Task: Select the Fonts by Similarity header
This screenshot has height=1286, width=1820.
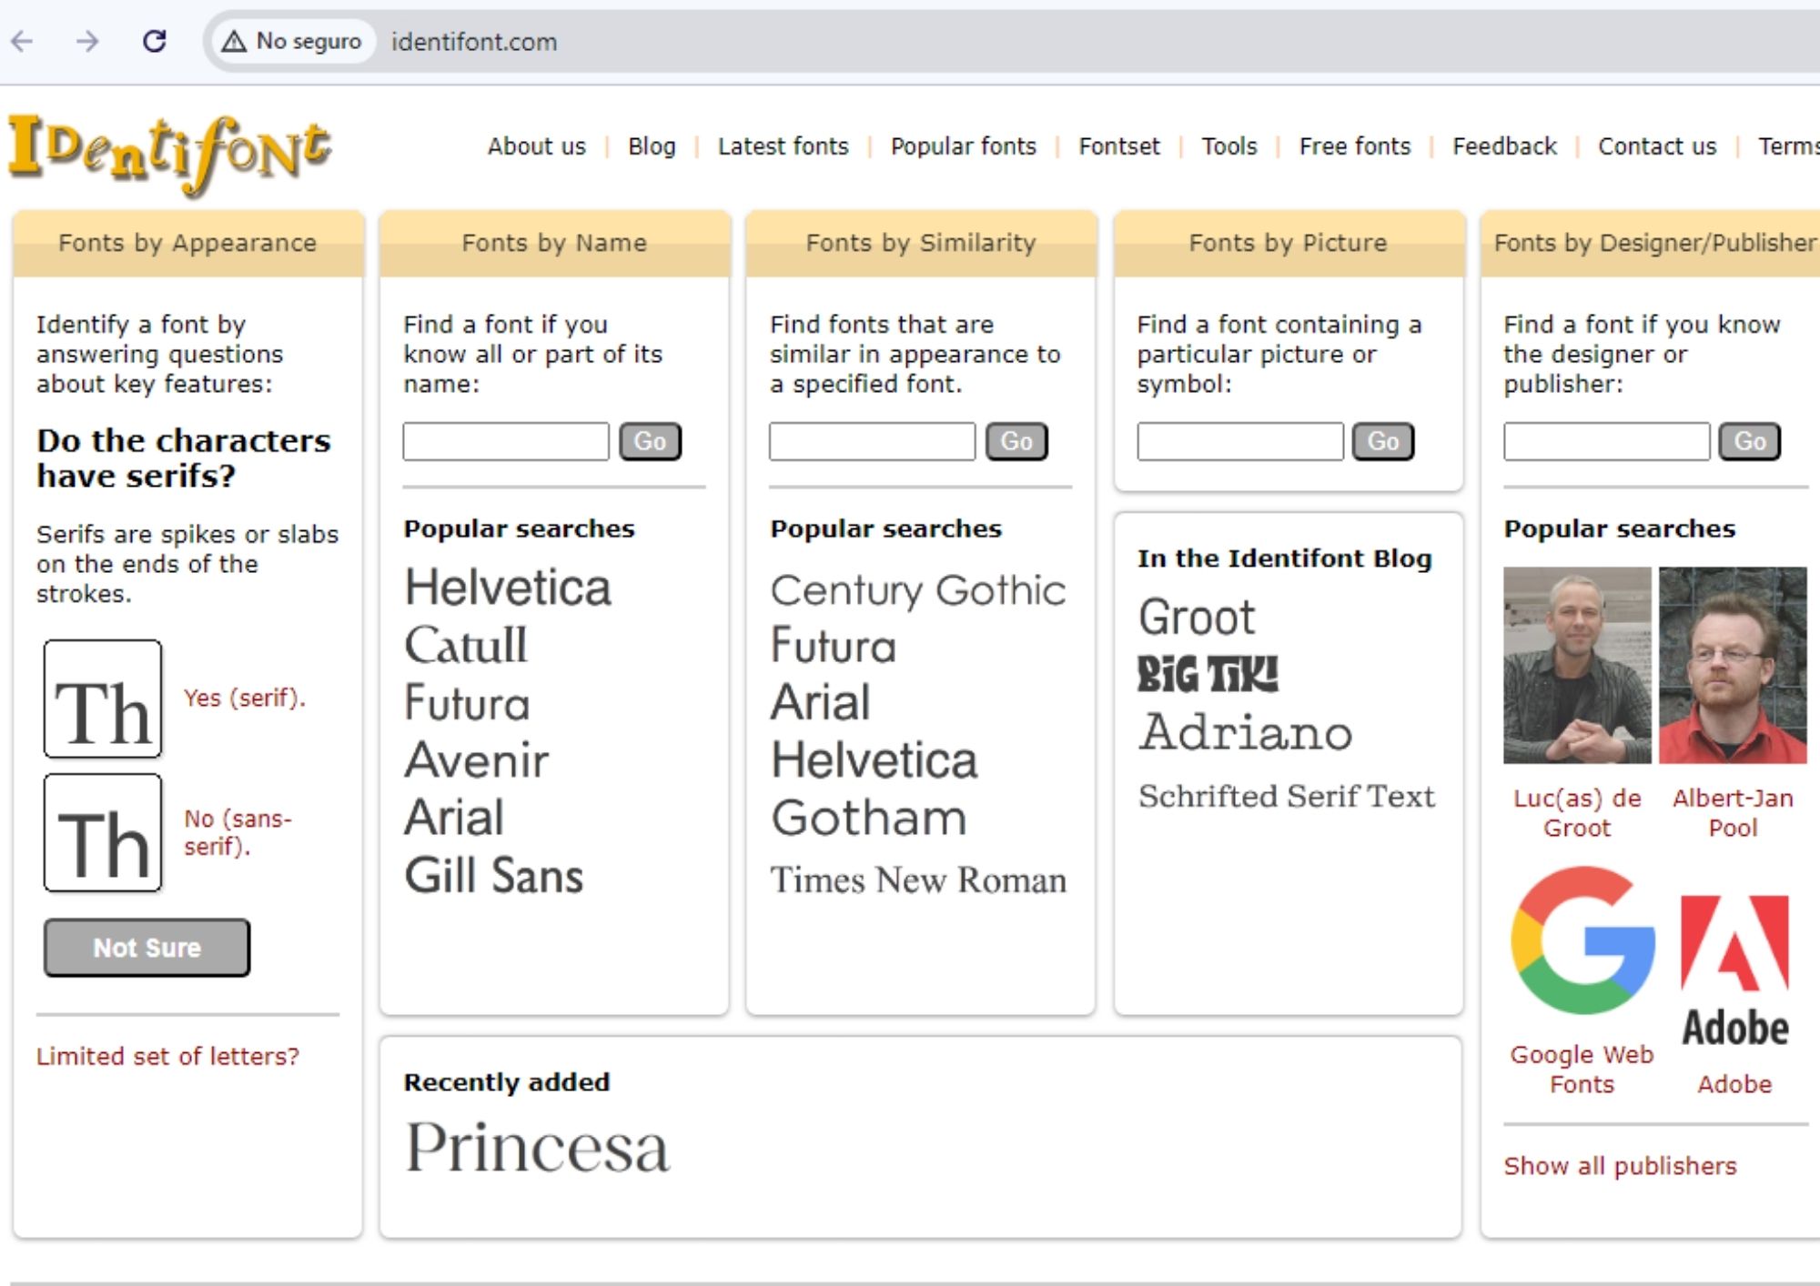Action: click(921, 243)
